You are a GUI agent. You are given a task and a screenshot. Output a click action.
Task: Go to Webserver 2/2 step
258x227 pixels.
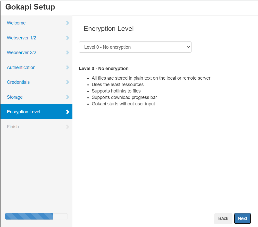(x=36, y=53)
